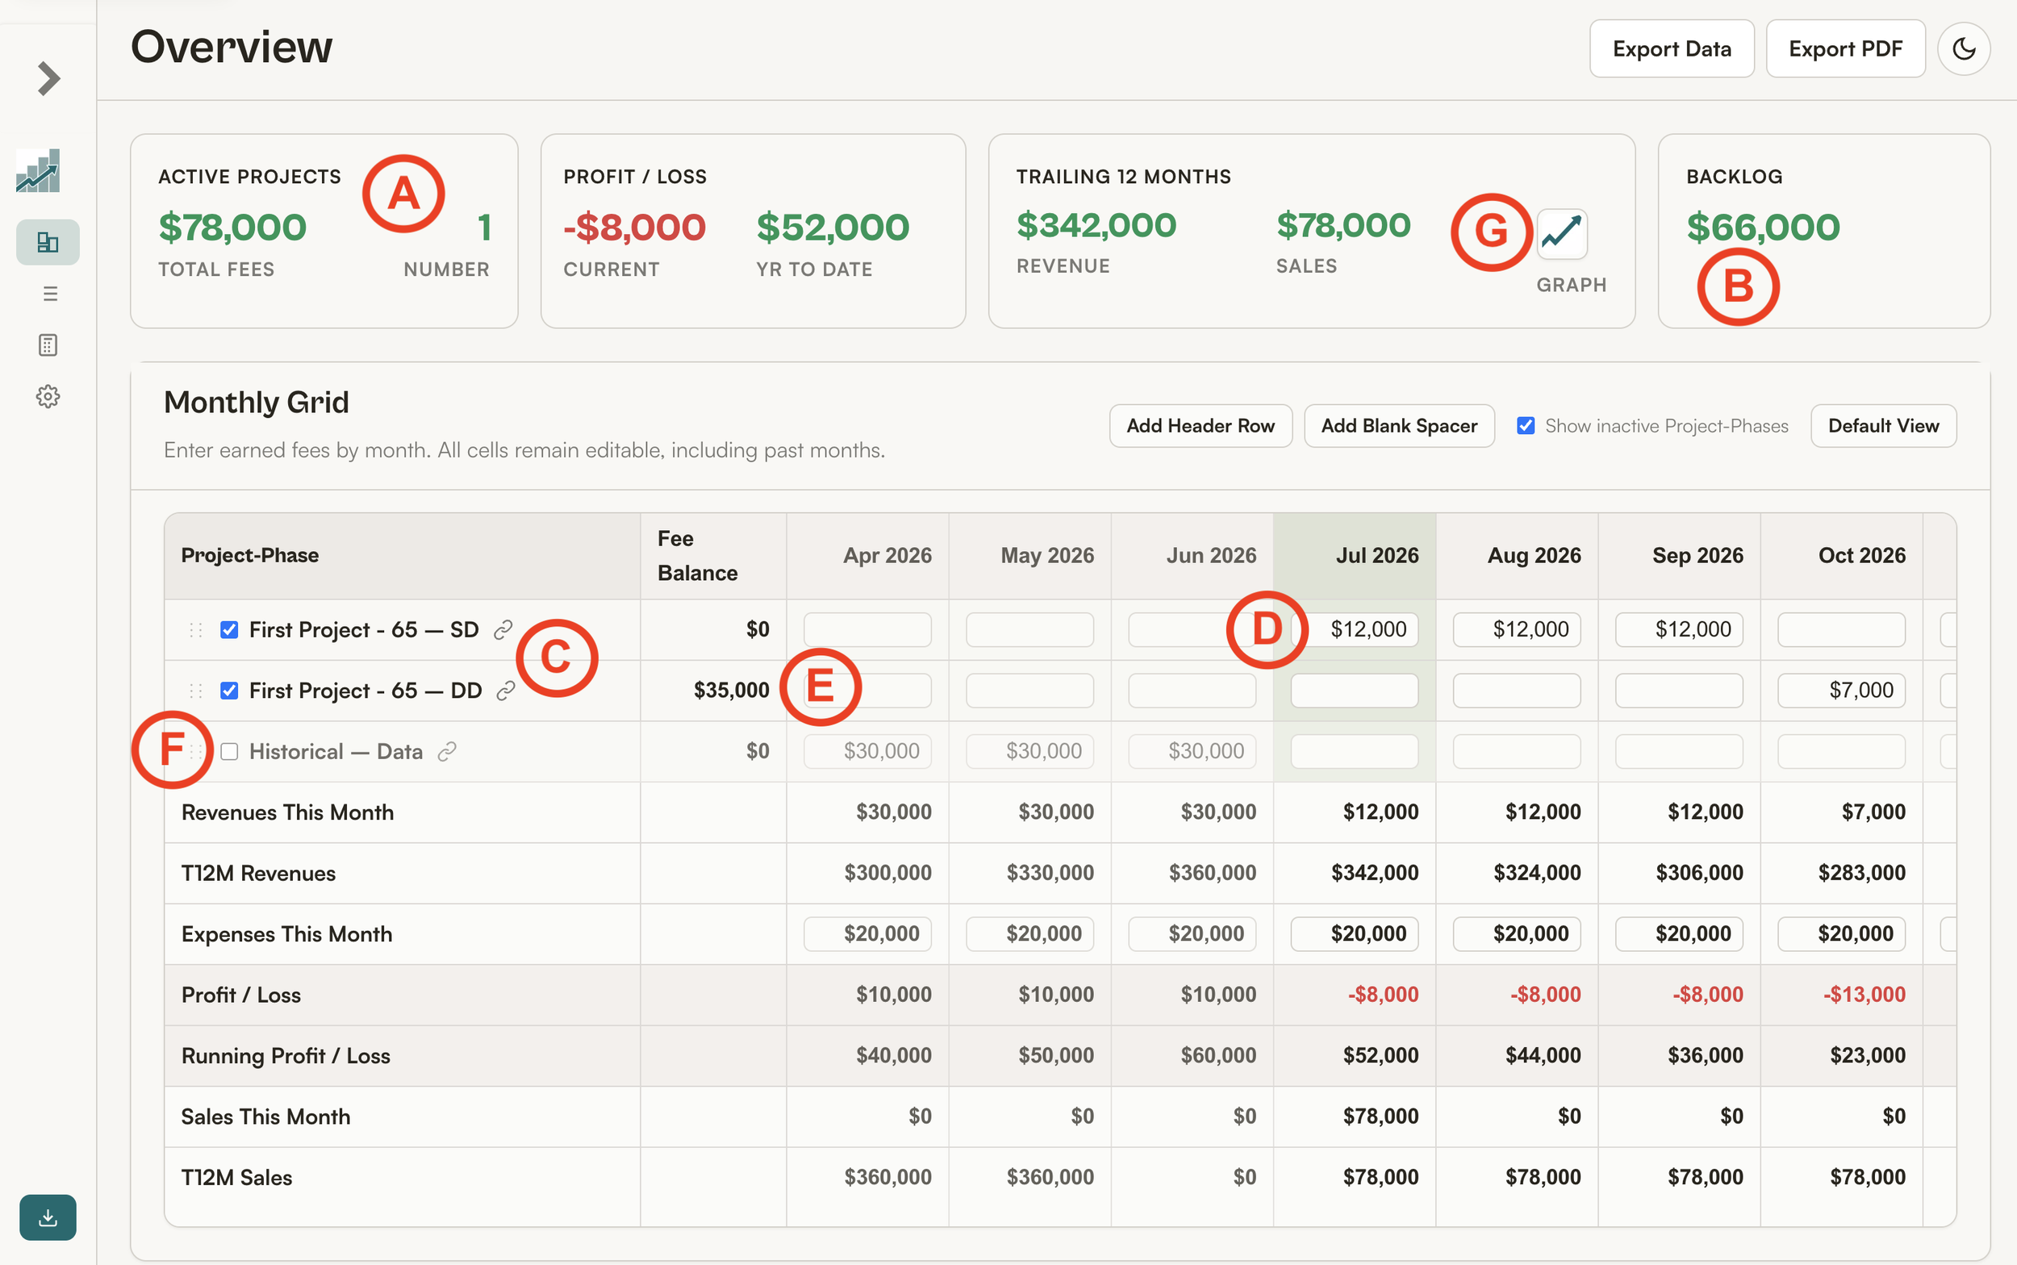Click Add Blank Spacer button
This screenshot has height=1265, width=2017.
[1399, 426]
